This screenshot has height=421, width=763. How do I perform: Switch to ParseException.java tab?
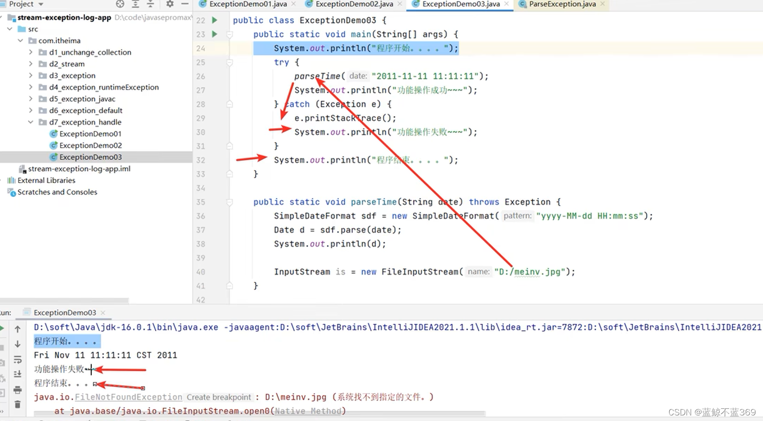click(x=562, y=4)
